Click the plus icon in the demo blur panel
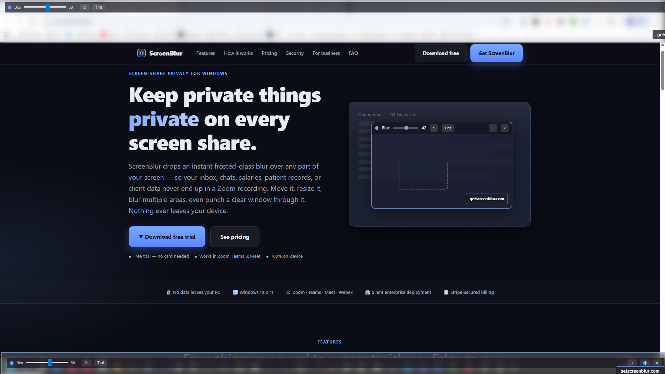Screen dimensions: 665x374 tap(493, 128)
